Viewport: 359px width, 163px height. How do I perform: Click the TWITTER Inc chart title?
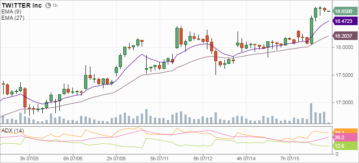[x=22, y=5]
